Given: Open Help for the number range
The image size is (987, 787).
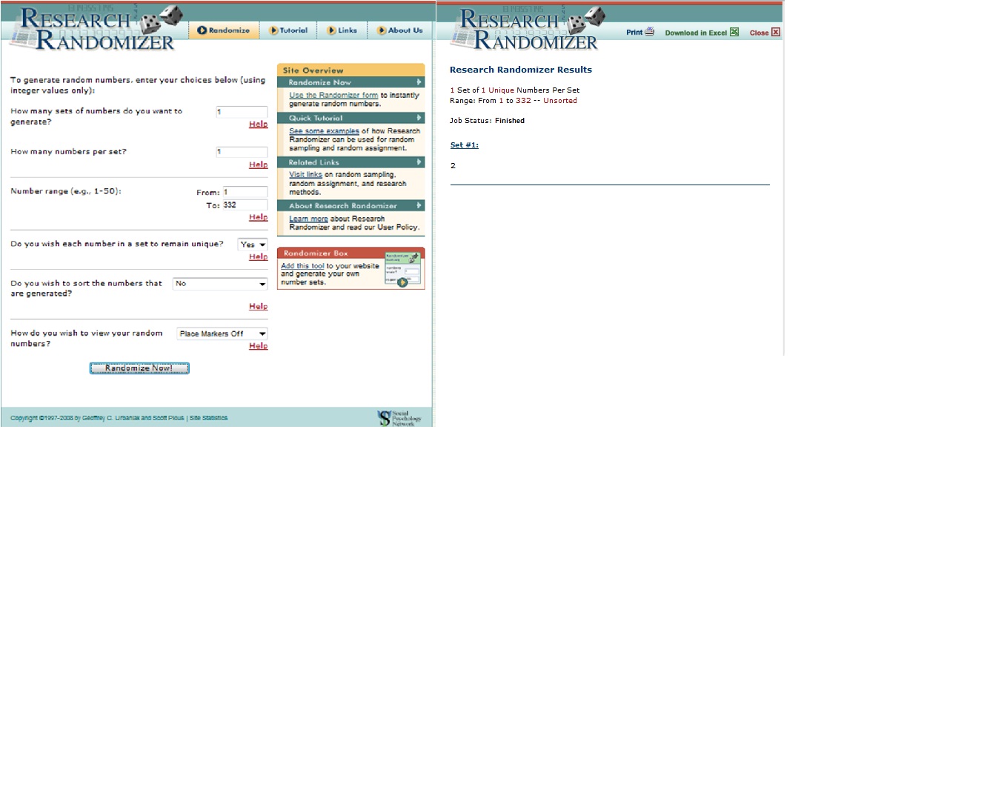Looking at the screenshot, I should (258, 217).
